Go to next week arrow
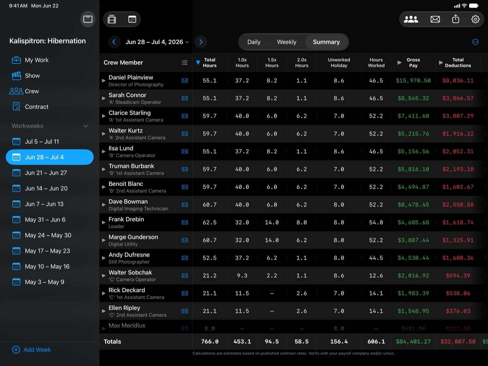The image size is (488, 366). point(201,42)
